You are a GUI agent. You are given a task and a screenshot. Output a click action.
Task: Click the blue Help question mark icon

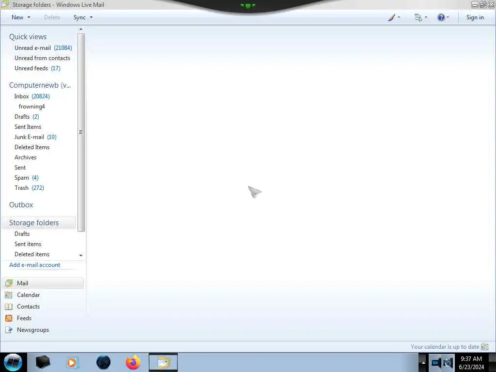(x=441, y=17)
